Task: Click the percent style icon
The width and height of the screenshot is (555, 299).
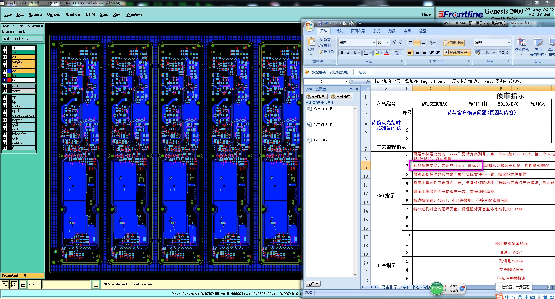Action: [487, 53]
